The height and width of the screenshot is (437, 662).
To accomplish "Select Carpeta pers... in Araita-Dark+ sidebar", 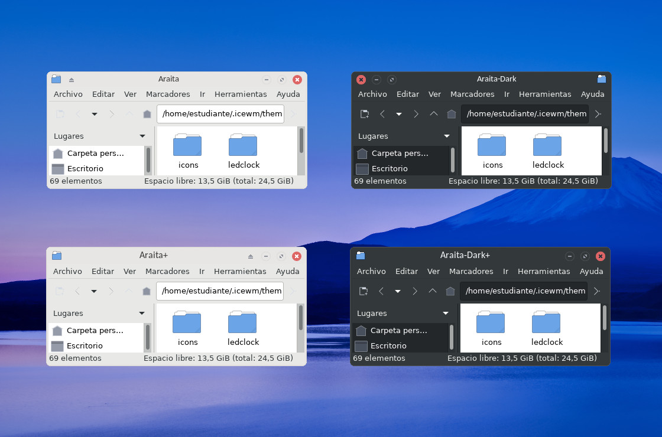I will [400, 331].
